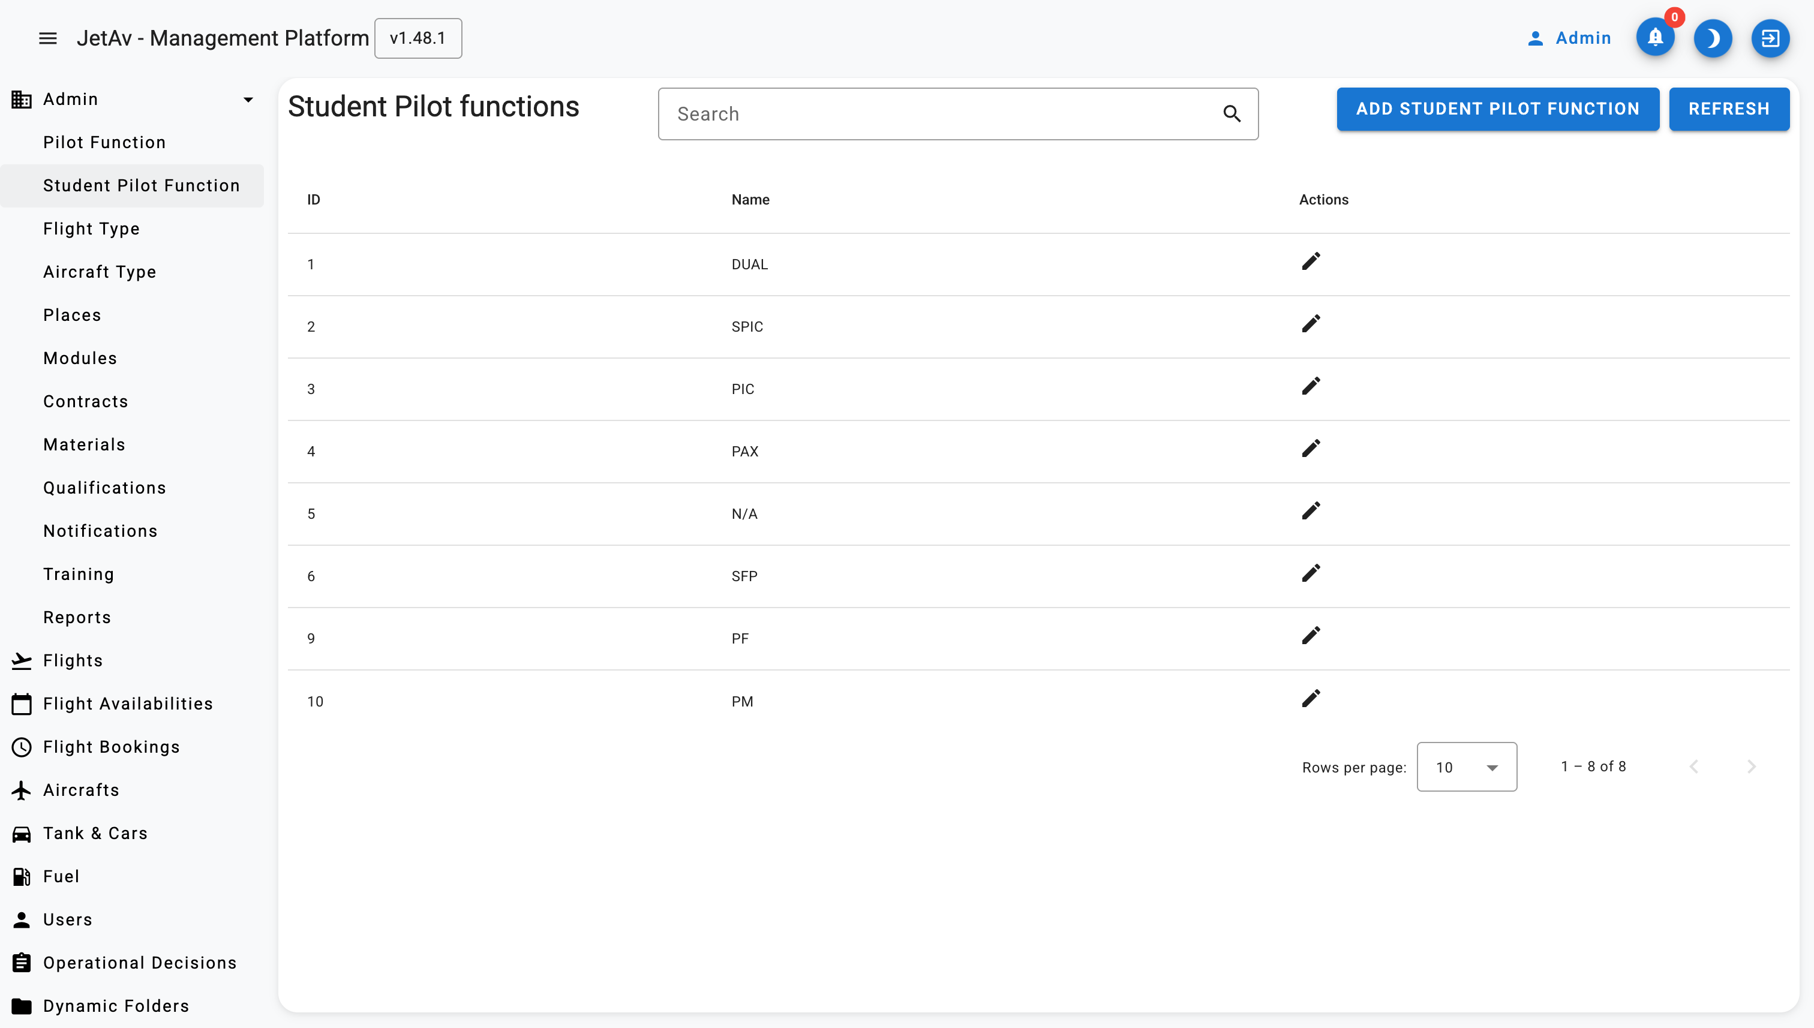Edit the PAX function entry
Viewport: 1814px width, 1028px height.
(1311, 449)
